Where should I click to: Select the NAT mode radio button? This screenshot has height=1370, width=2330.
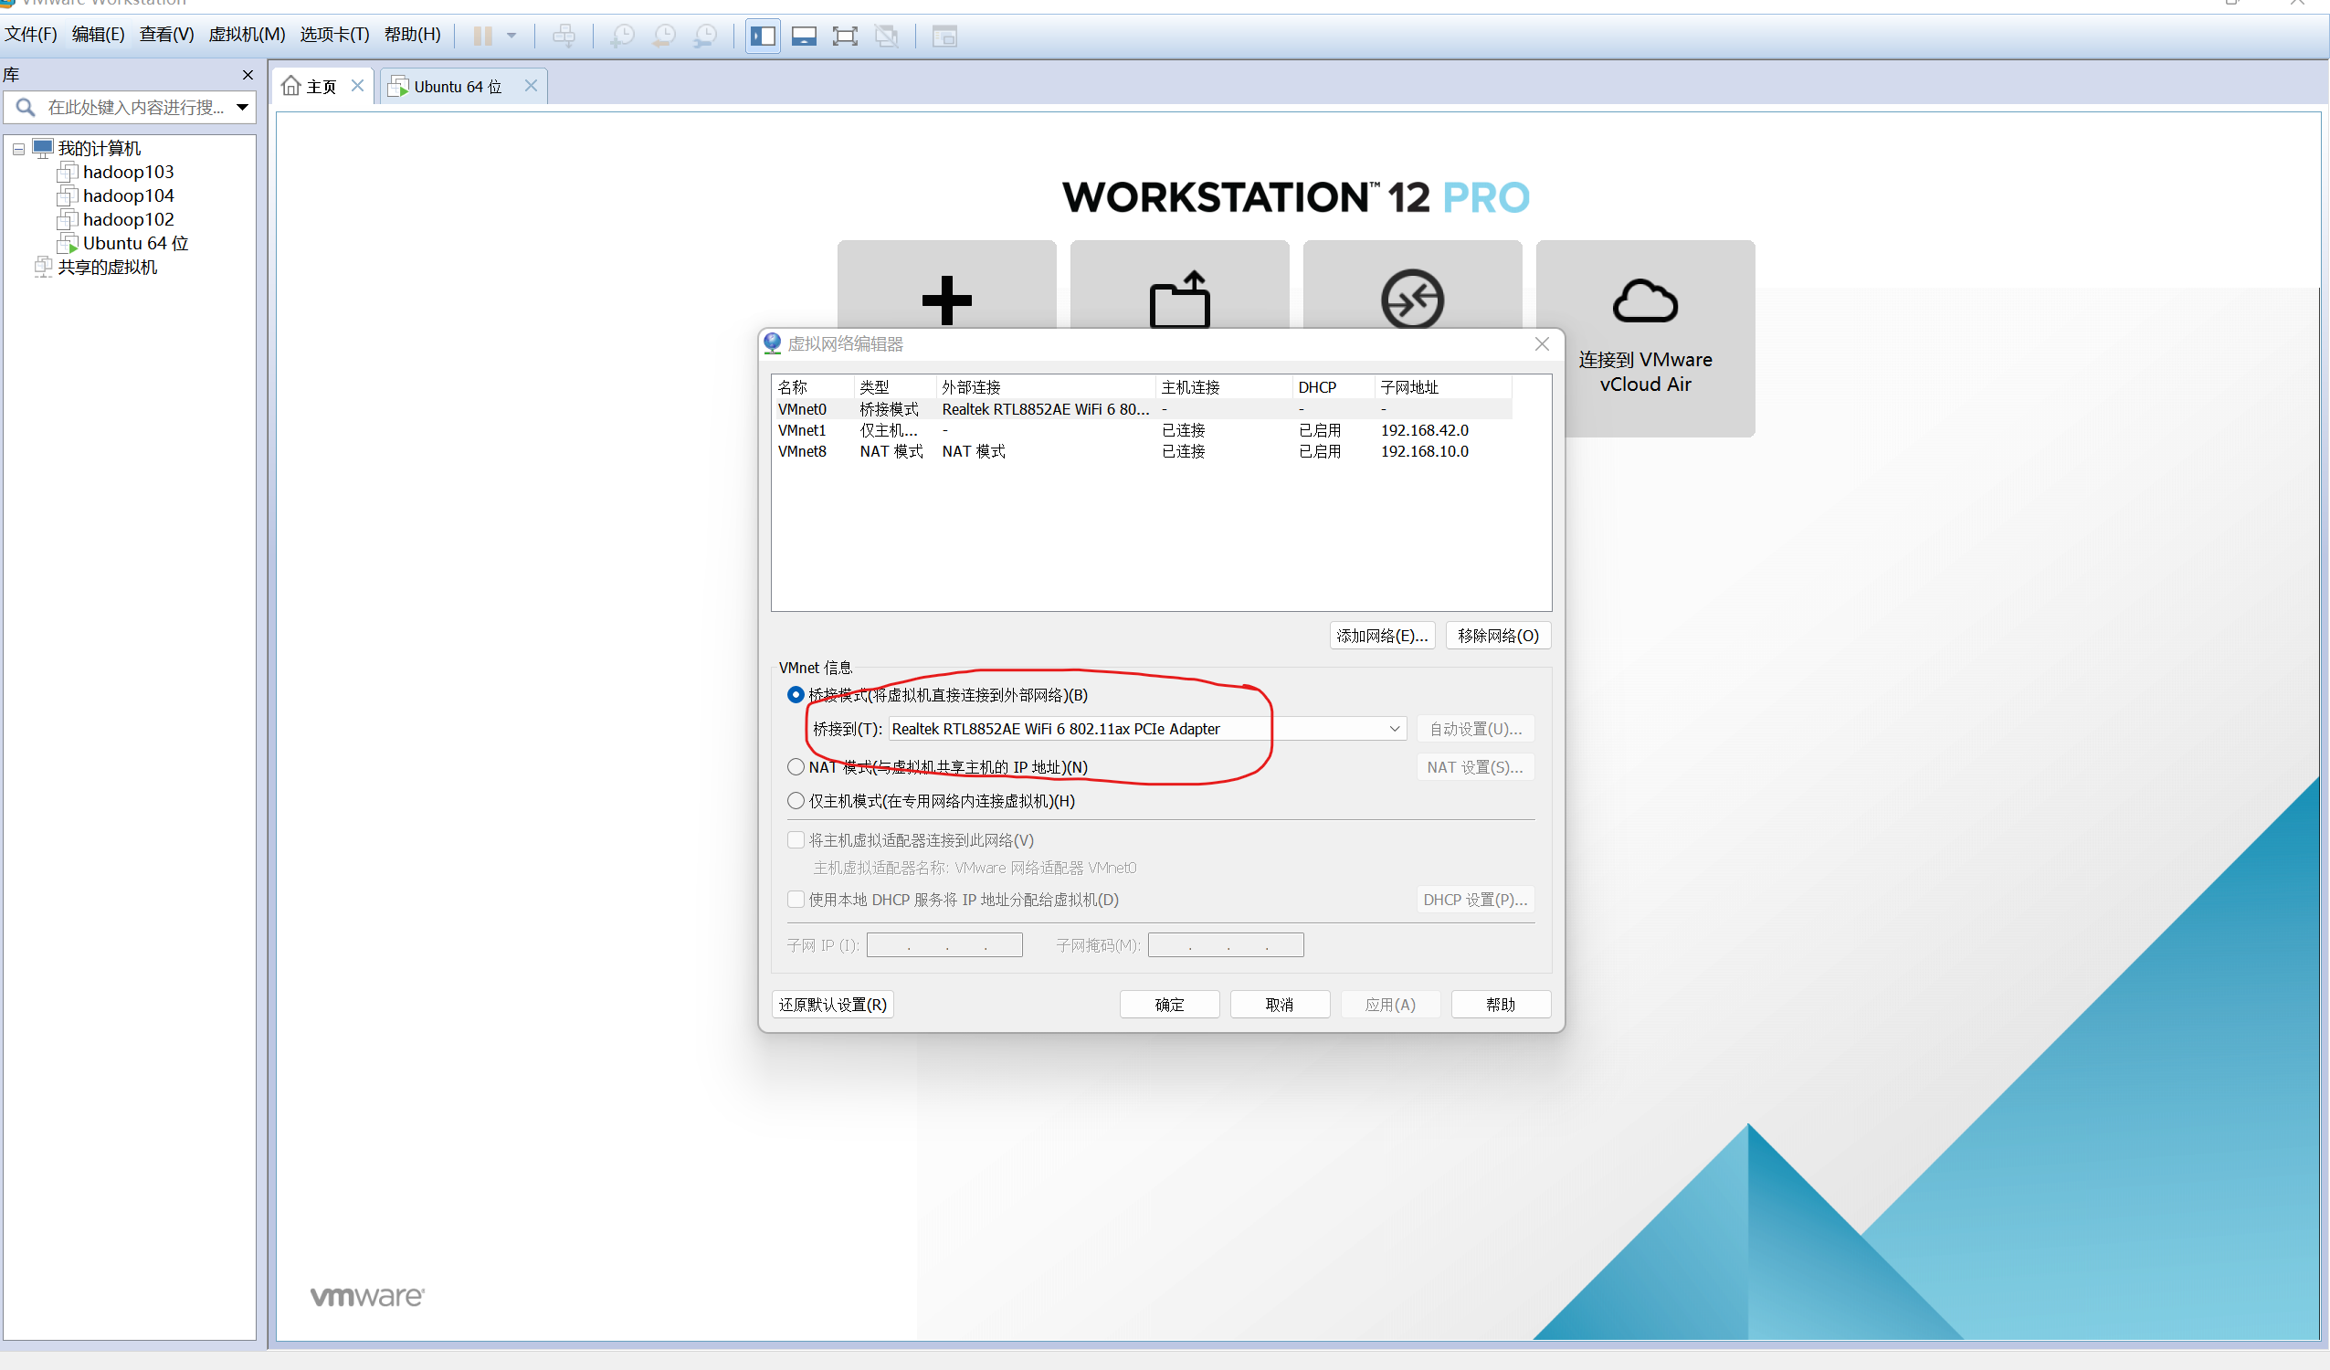pos(796,766)
